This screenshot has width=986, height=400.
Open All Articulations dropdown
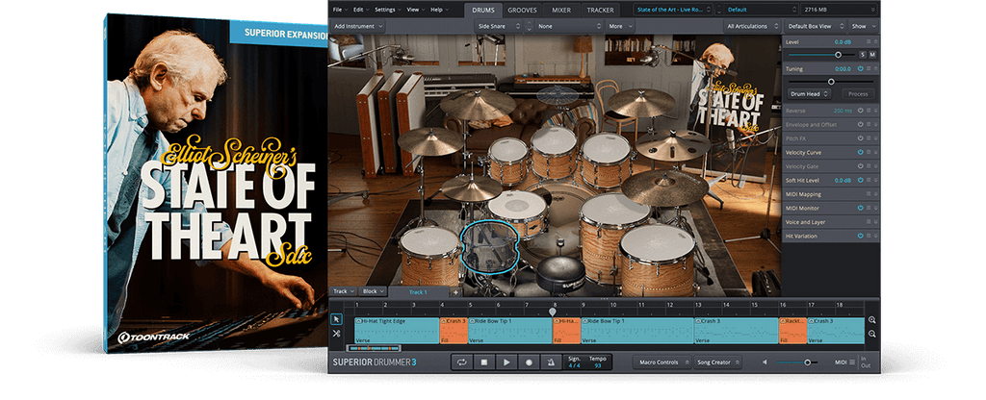[750, 26]
